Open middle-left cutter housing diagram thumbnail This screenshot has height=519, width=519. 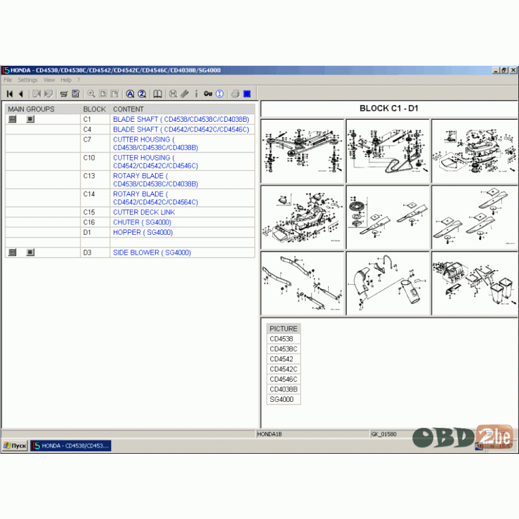[x=303, y=217]
